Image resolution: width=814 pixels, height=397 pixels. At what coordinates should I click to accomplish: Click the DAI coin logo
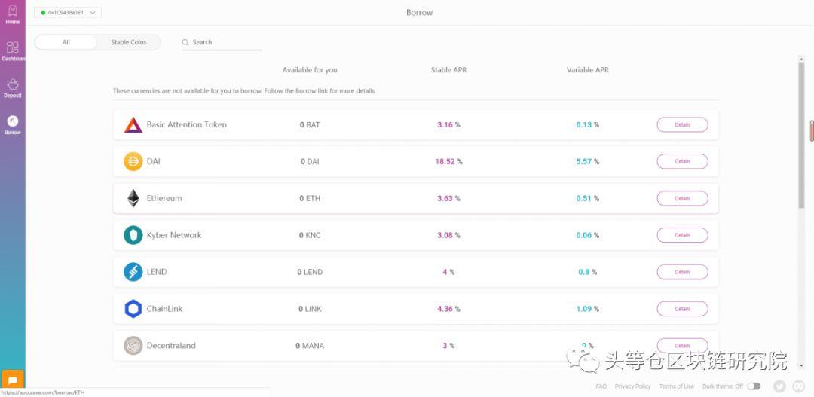point(133,161)
